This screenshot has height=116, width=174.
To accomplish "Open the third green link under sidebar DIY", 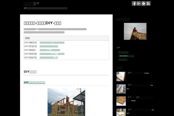I will (x=123, y=59).
